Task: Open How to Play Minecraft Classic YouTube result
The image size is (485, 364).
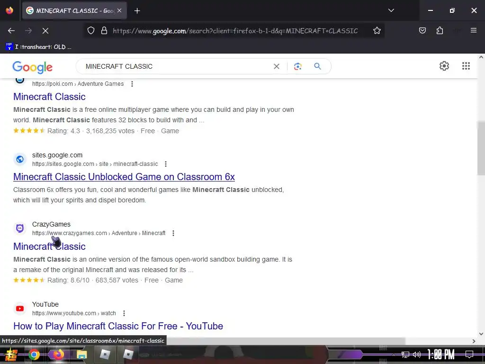Action: coord(118,326)
